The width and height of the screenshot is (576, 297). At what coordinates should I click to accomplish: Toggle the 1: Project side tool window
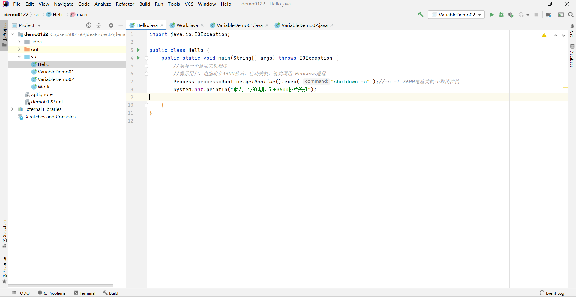[4, 35]
